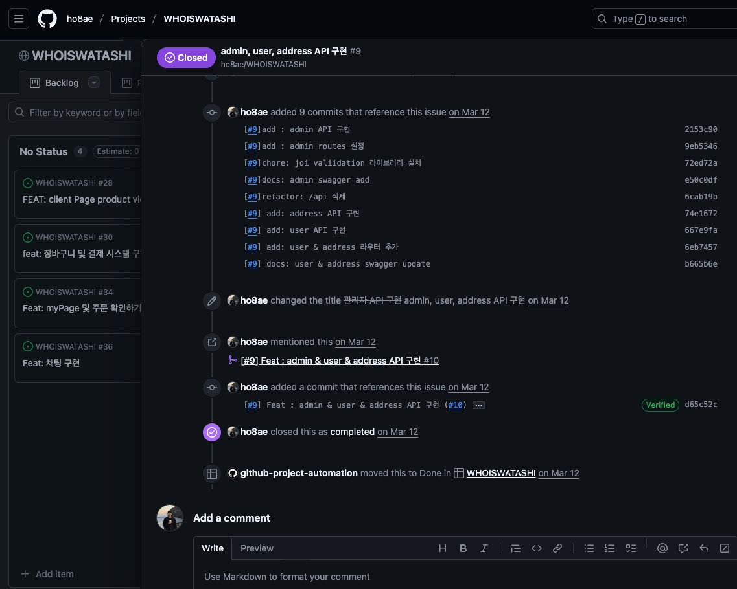737x589 pixels.
Task: Click the open issue icon on card #28
Action: tap(28, 183)
